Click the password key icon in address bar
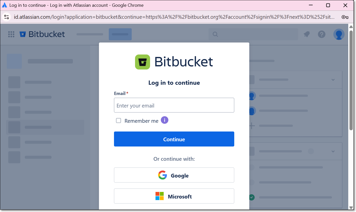 pos(345,17)
